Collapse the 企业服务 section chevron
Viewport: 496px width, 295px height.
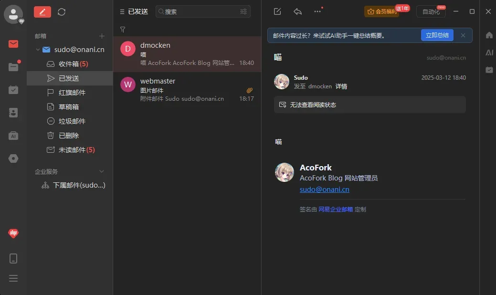click(x=101, y=171)
